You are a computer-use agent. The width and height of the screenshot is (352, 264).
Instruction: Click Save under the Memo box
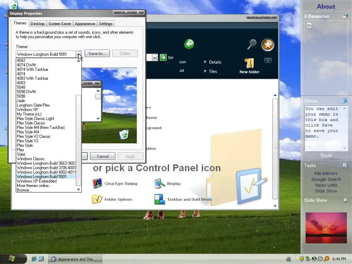pyautogui.click(x=326, y=155)
